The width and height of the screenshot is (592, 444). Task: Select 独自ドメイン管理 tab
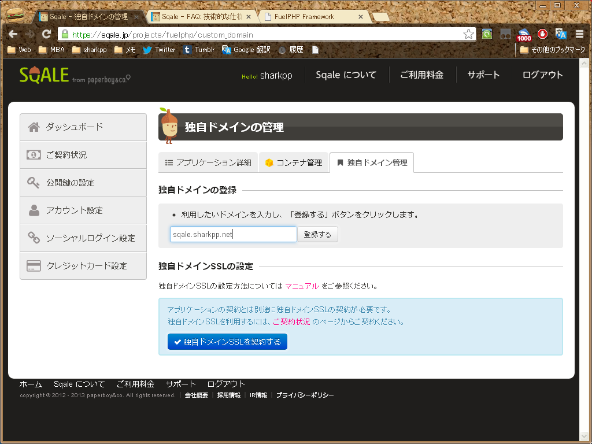[x=372, y=162]
